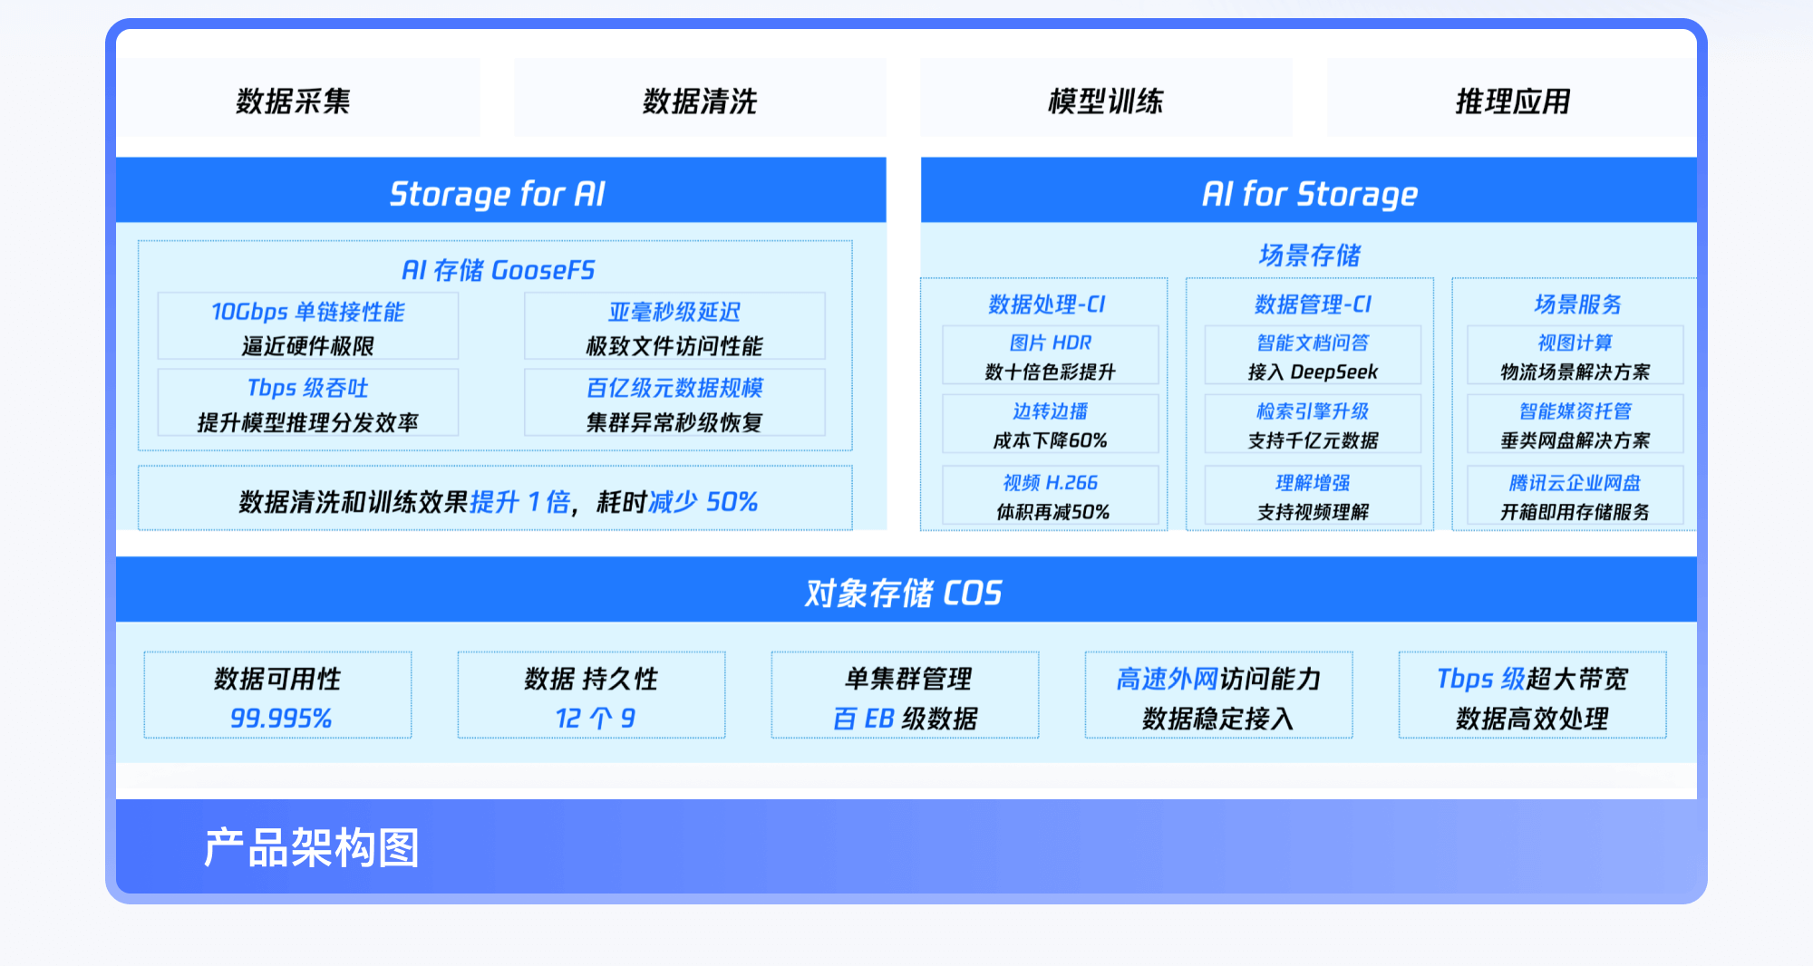Select the 垂类网盘解决方案 line
The height and width of the screenshot is (966, 1813).
point(1575,440)
